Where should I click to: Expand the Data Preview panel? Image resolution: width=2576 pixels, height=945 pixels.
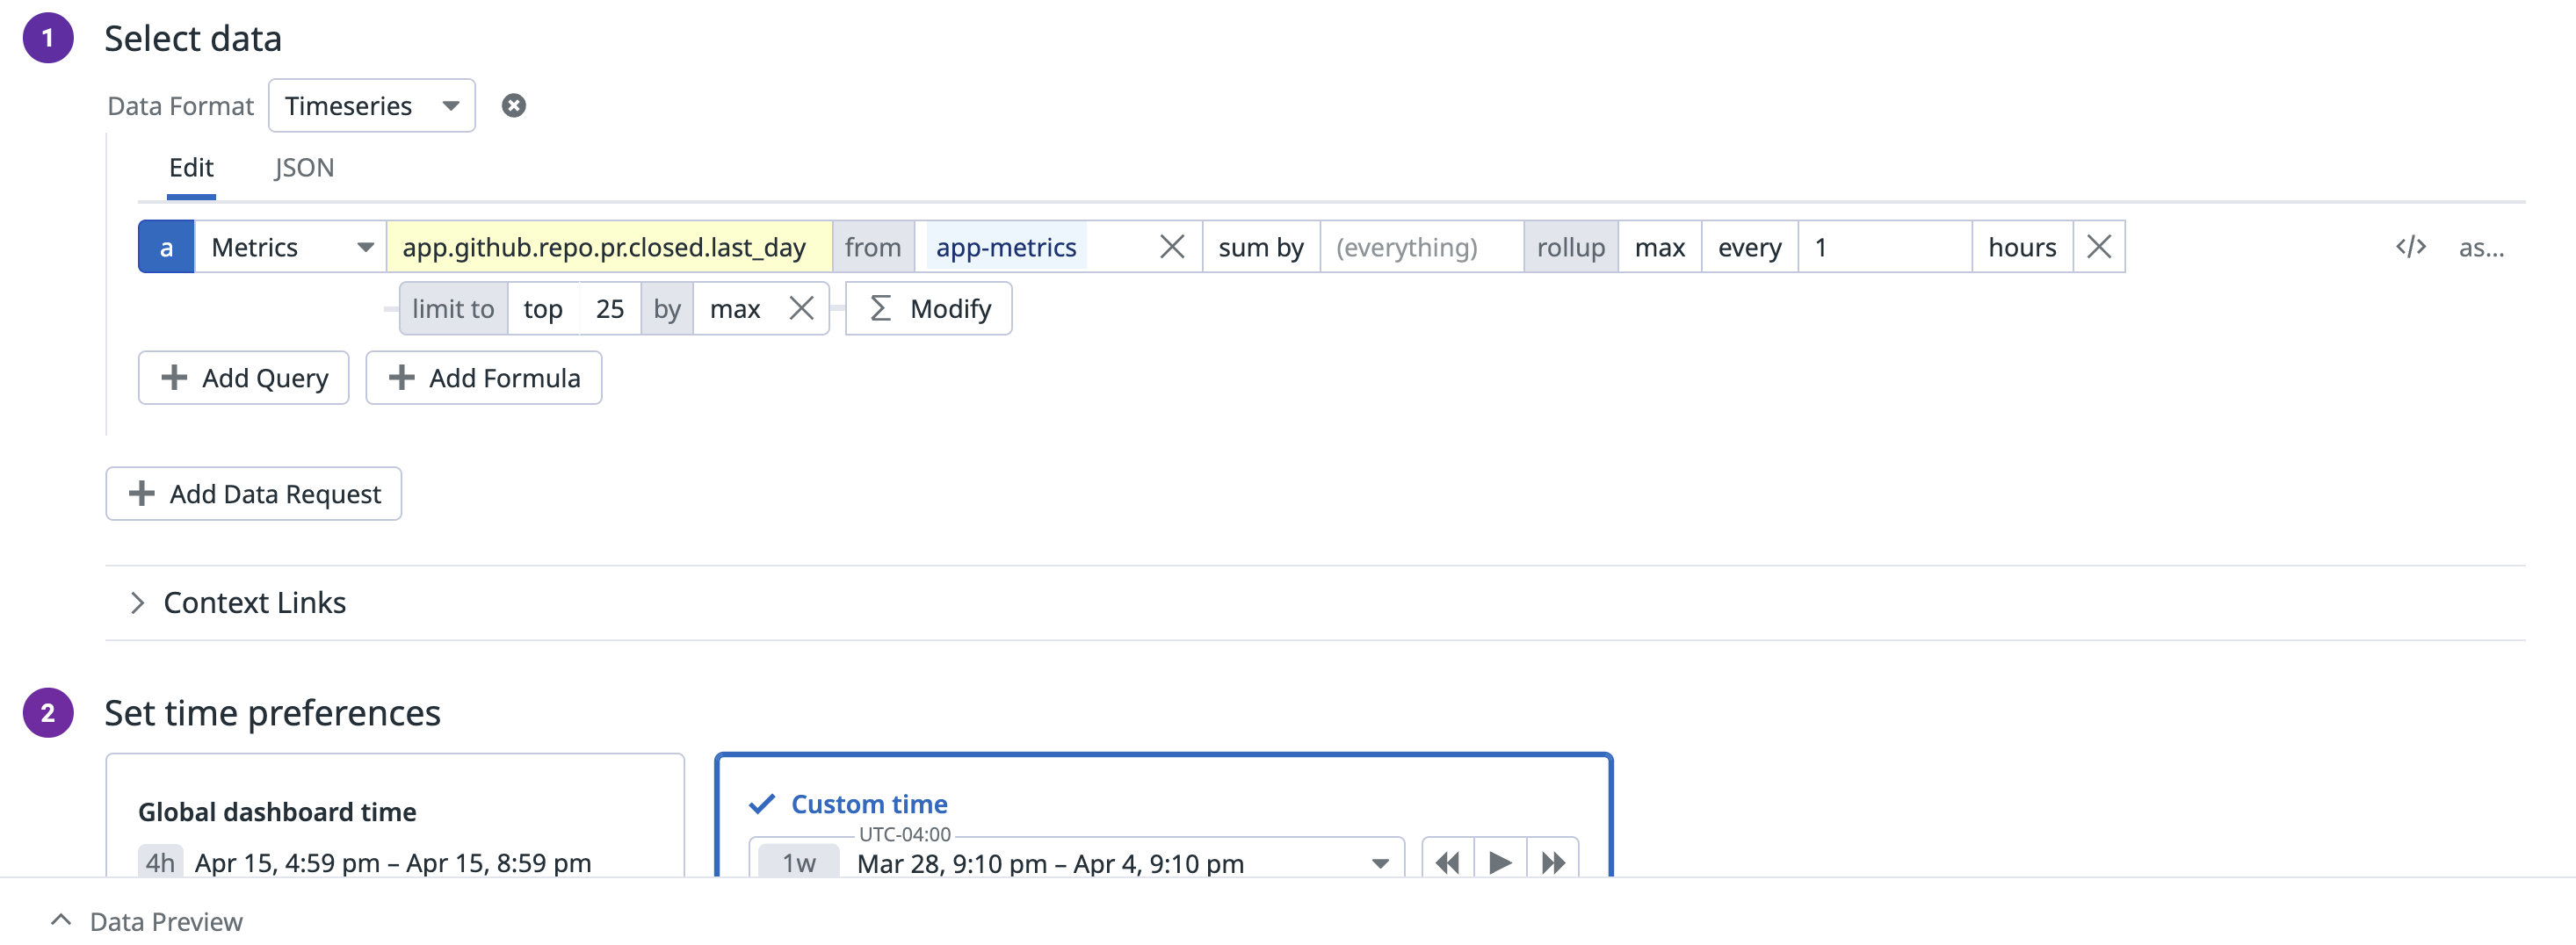click(x=165, y=921)
